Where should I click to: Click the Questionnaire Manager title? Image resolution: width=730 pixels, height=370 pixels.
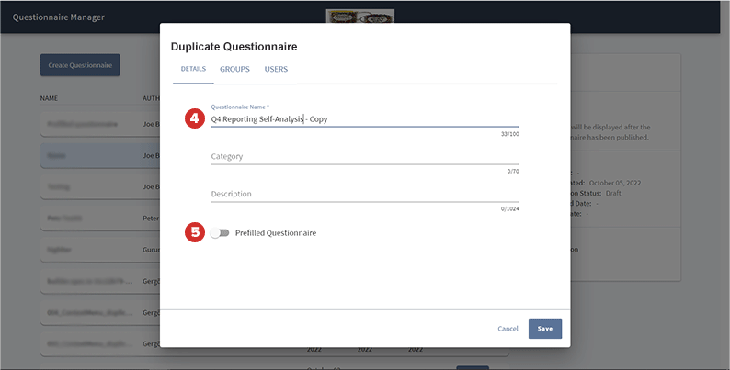[59, 17]
